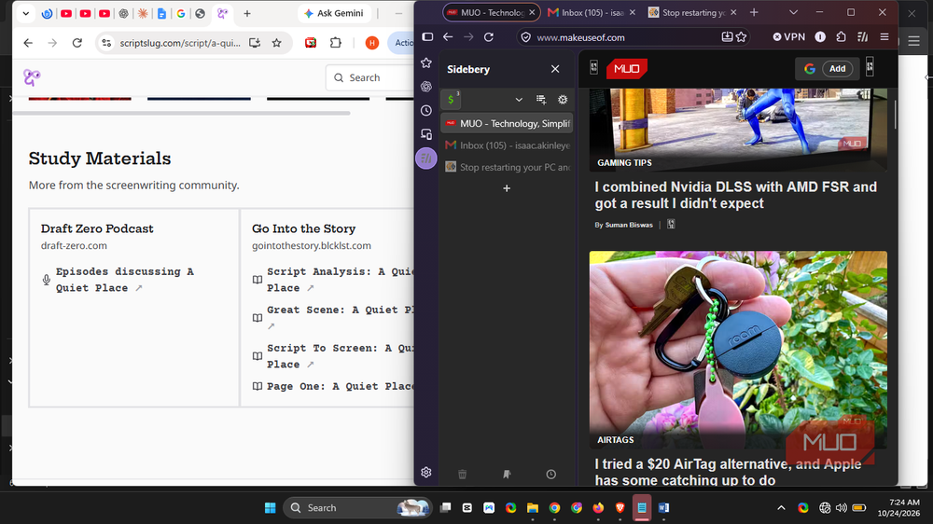Open the ChatGPT sidebar icon

pyautogui.click(x=426, y=87)
